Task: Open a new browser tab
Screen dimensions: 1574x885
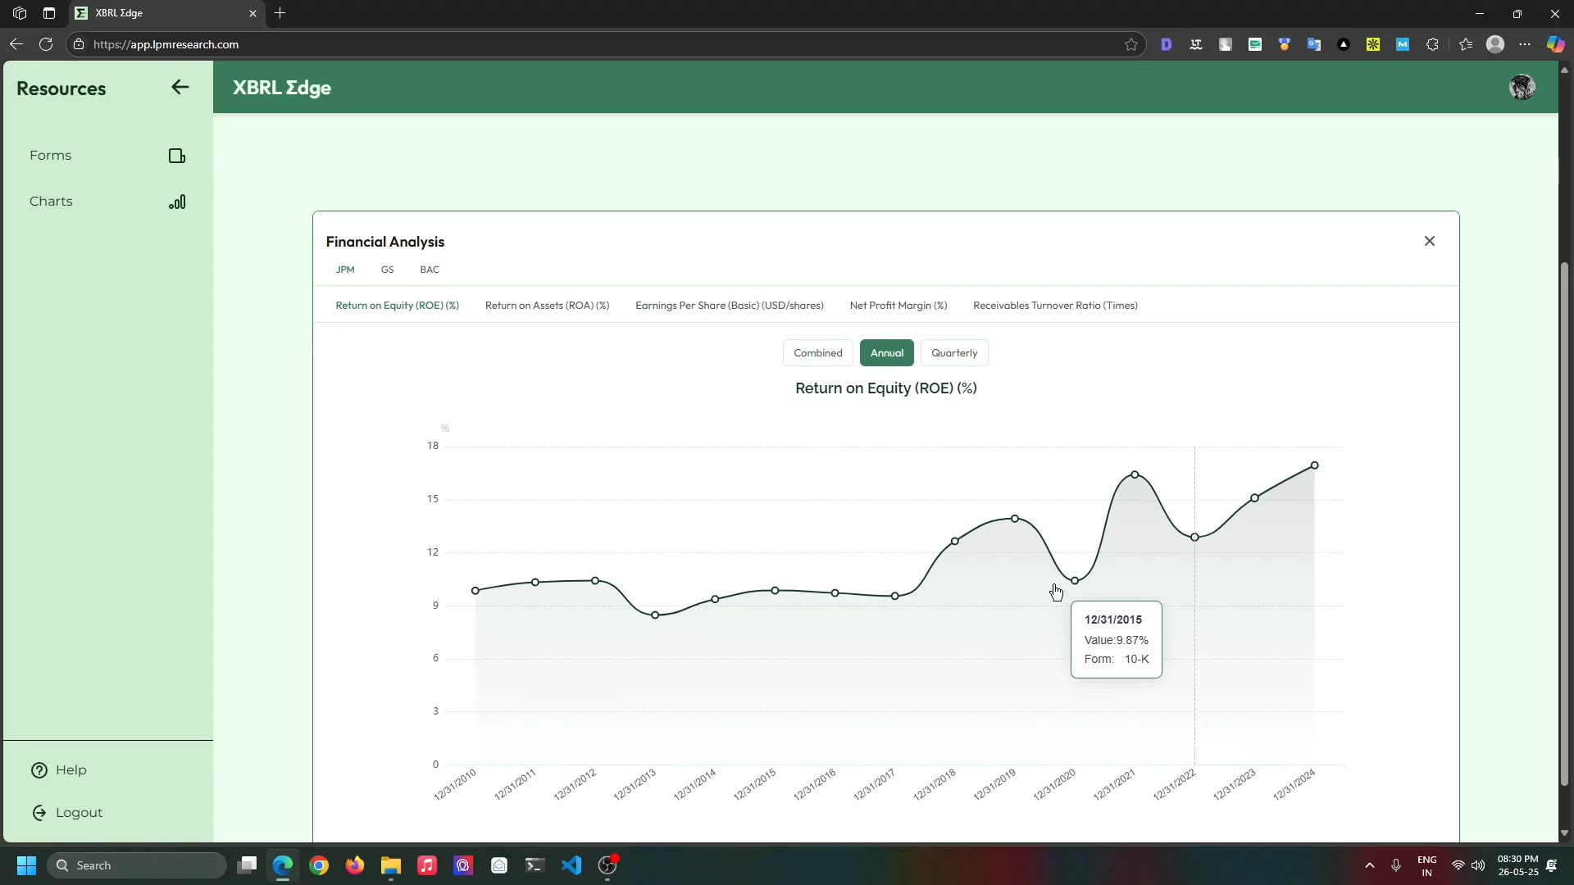Action: coord(280,13)
